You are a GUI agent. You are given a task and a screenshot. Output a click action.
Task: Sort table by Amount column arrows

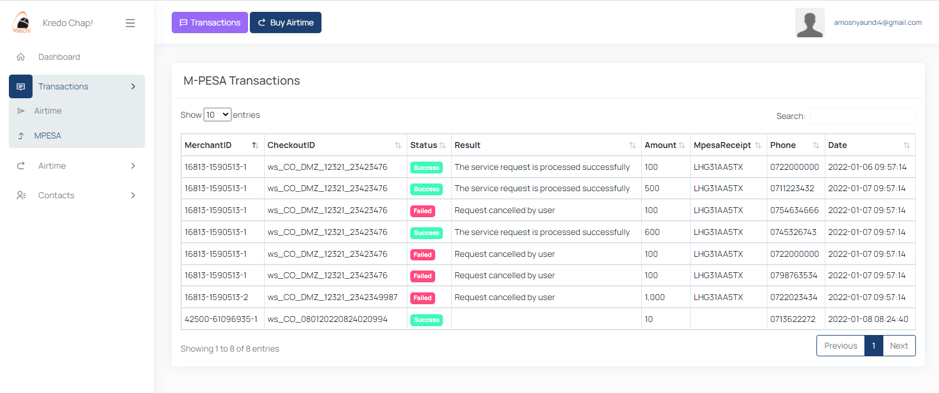click(682, 145)
